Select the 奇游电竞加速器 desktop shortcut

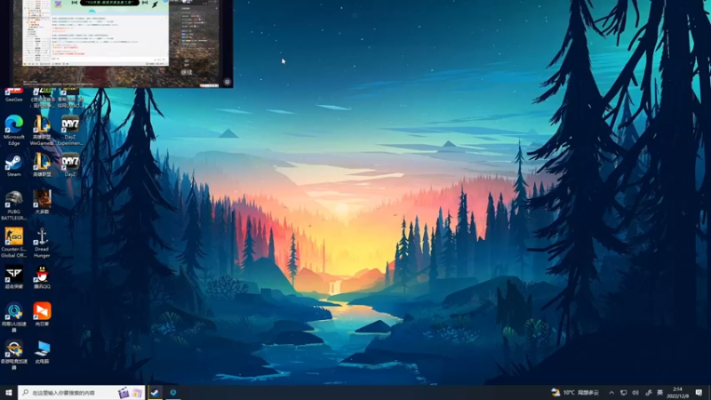(13, 355)
